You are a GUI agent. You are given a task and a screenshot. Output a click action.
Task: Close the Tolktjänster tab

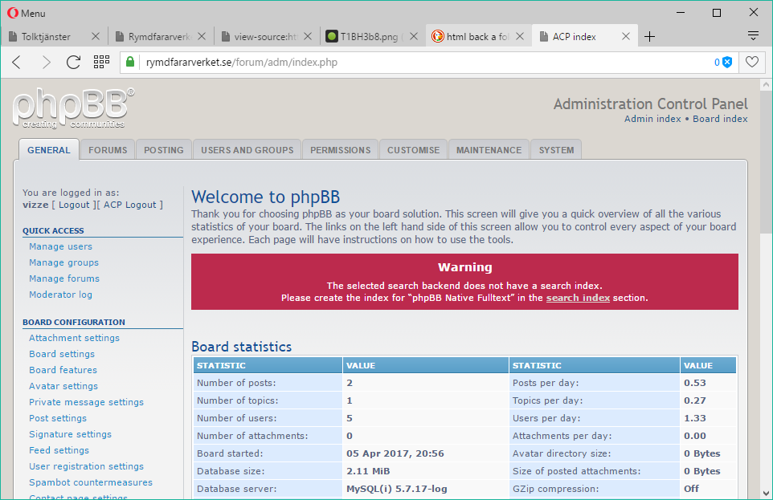(96, 36)
